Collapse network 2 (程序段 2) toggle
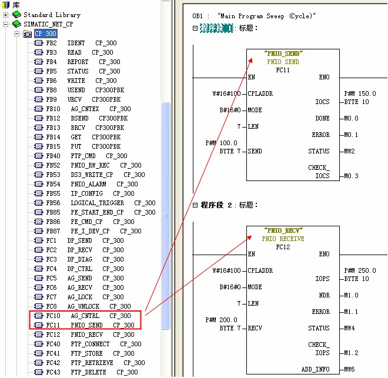Screen dimensions: 388x378 [195, 205]
